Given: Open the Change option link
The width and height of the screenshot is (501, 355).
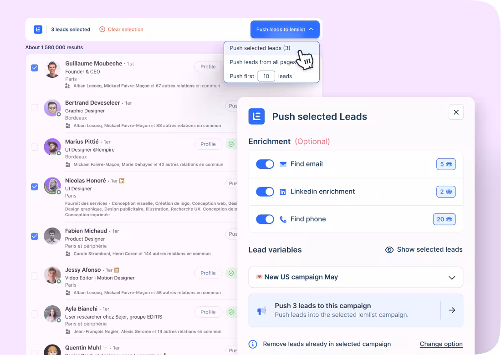Looking at the screenshot, I should (441, 344).
